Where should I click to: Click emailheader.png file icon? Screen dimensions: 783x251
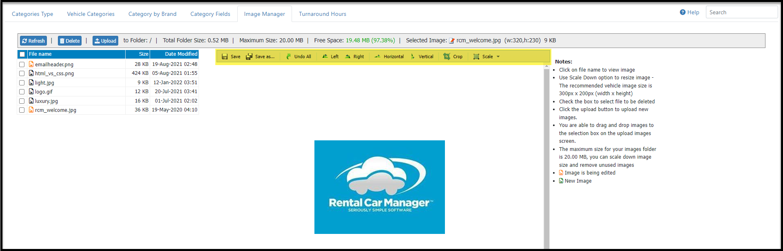point(31,64)
